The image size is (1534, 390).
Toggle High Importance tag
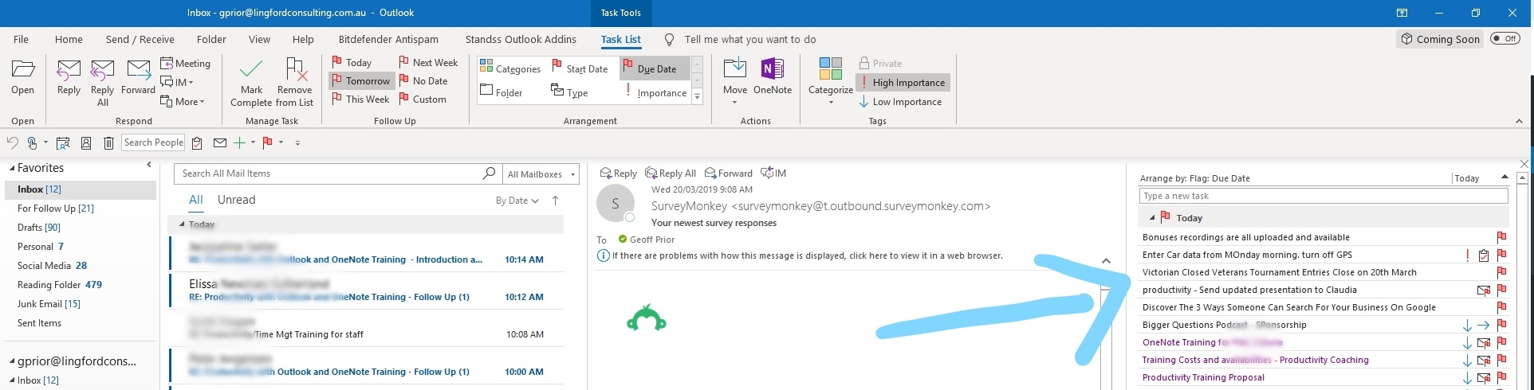coord(903,82)
